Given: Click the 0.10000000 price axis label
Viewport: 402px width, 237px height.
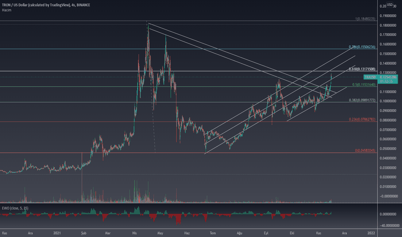Looking at the screenshot, I should pos(388,101).
